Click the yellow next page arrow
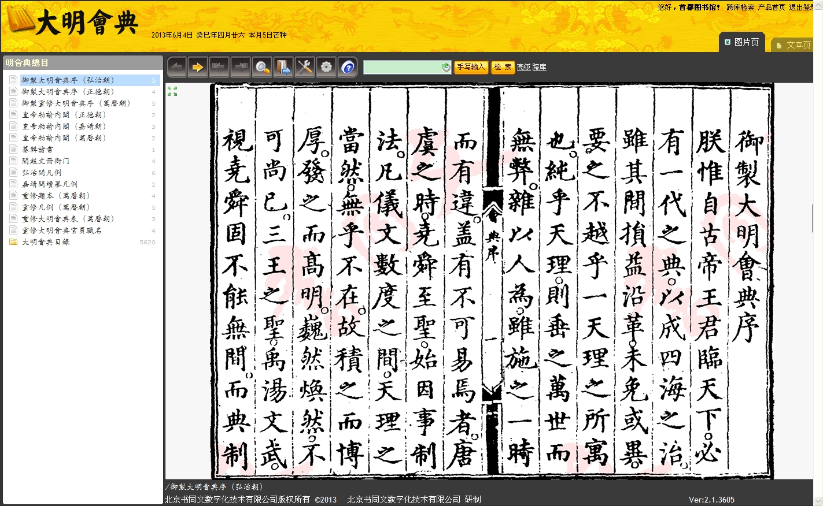823x506 pixels. [x=198, y=68]
